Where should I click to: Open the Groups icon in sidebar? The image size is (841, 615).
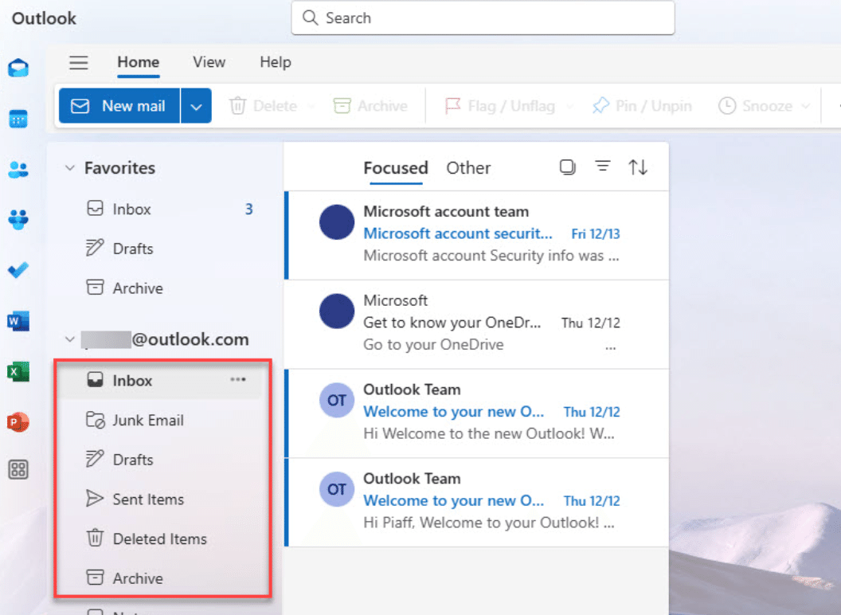click(x=19, y=220)
